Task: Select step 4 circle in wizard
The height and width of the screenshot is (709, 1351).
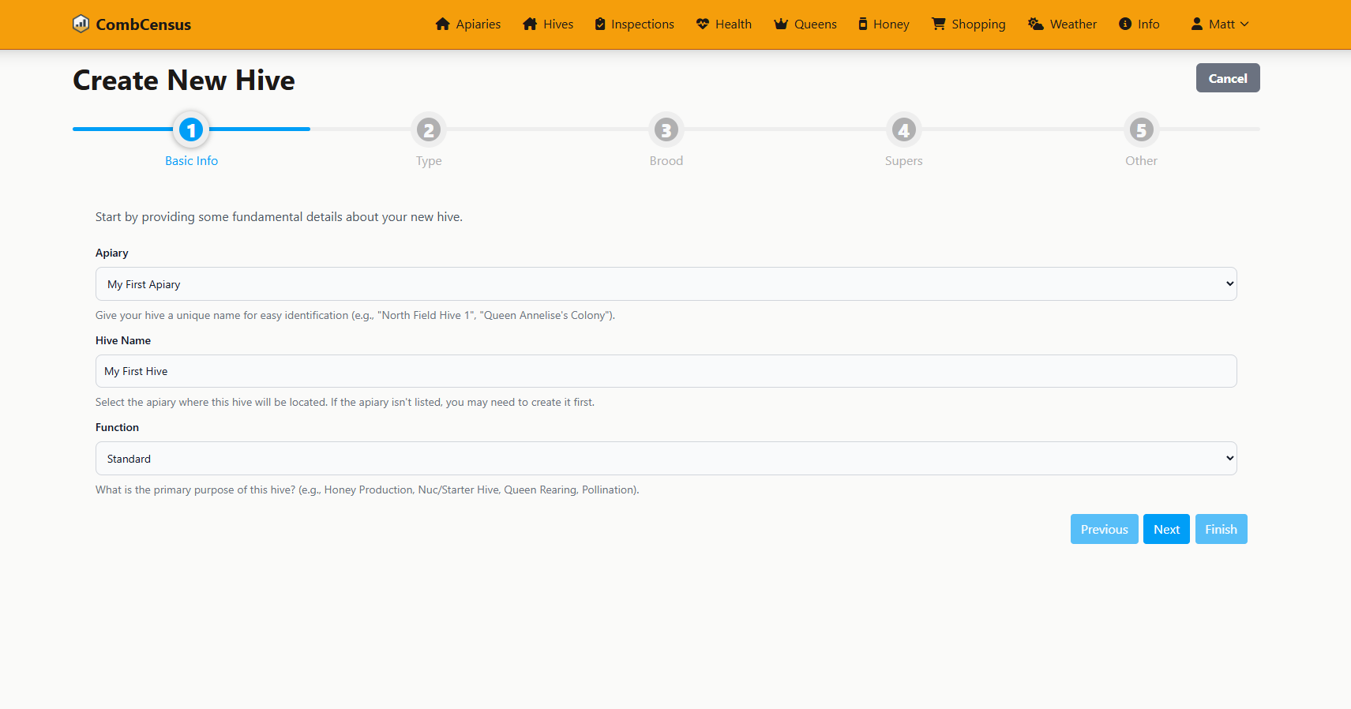Action: (x=904, y=129)
